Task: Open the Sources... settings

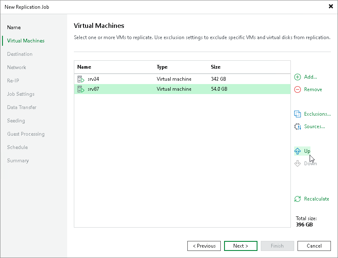Action: [x=315, y=127]
